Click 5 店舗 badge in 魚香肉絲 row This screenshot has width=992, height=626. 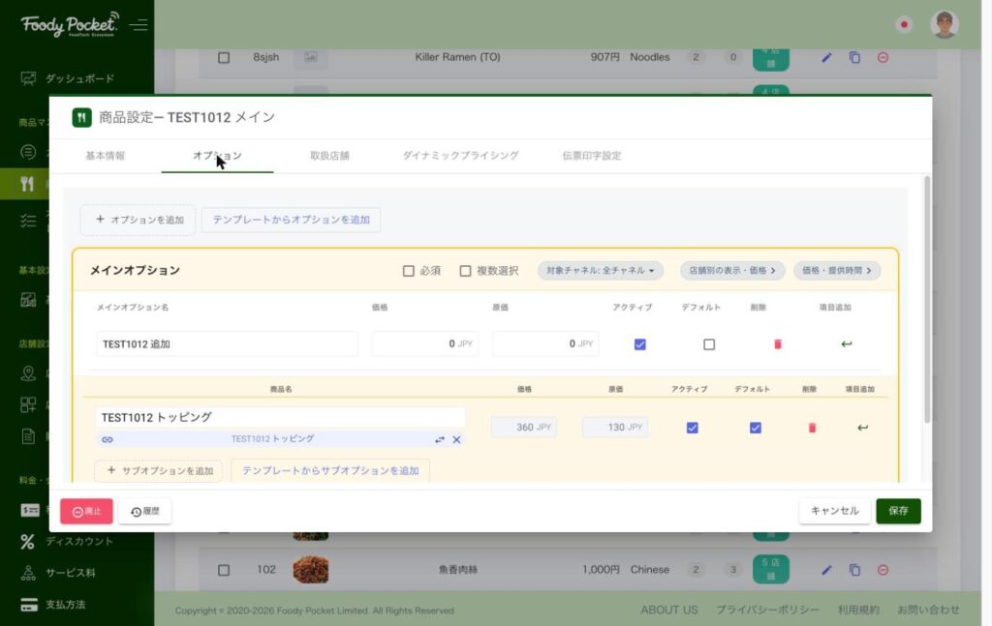point(770,570)
